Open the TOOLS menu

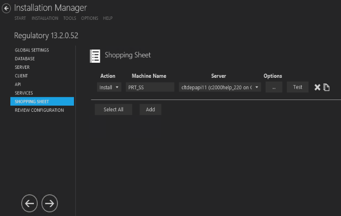[x=70, y=18]
